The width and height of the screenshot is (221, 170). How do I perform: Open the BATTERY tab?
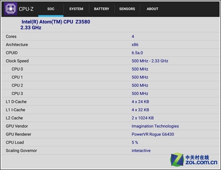click(x=102, y=9)
